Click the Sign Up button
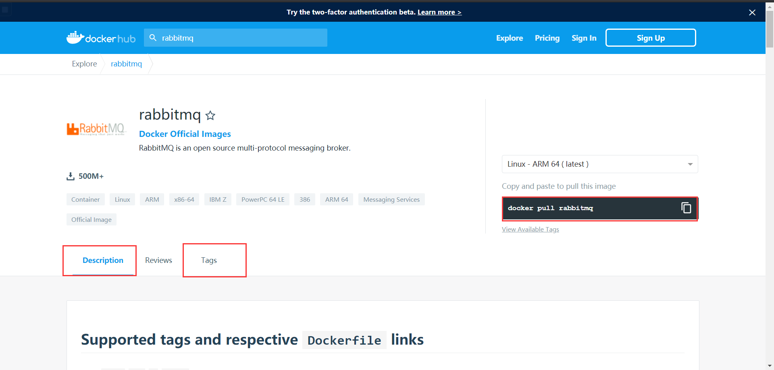The width and height of the screenshot is (774, 370). click(651, 38)
